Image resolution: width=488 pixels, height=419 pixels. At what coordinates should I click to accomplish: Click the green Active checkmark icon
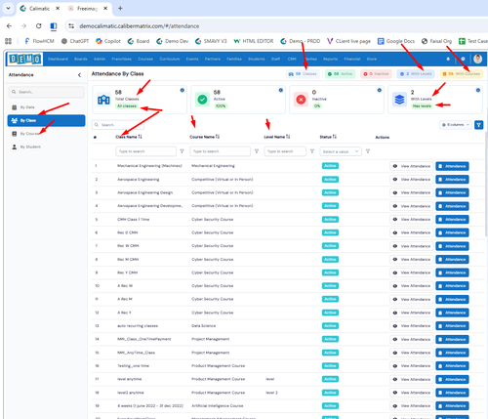pyautogui.click(x=202, y=100)
